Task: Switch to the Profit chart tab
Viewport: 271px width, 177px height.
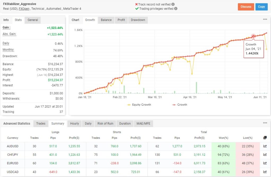Action: pyautogui.click(x=121, y=20)
